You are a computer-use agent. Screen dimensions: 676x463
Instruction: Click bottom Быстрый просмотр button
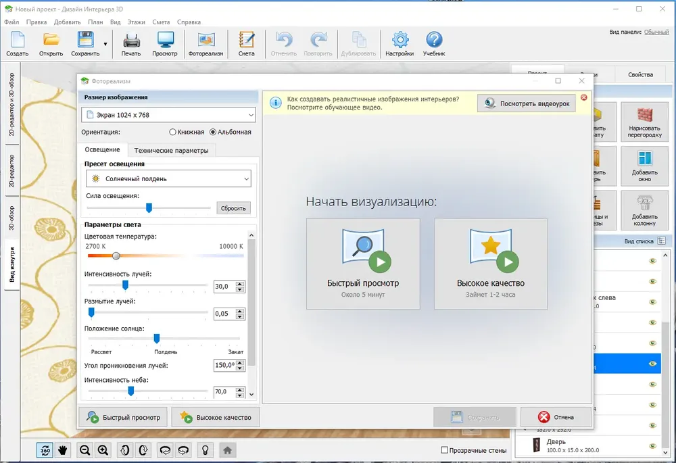[x=123, y=417]
